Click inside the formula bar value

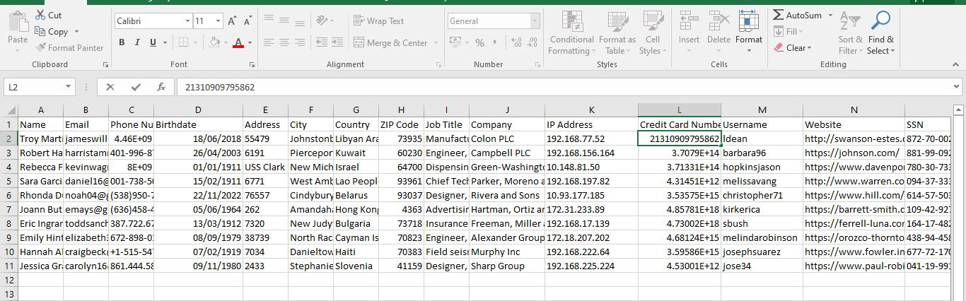click(495, 87)
